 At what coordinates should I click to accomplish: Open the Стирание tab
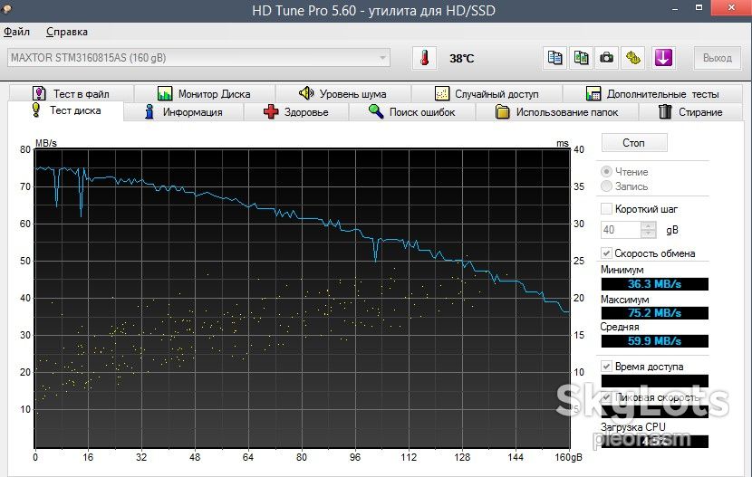click(x=690, y=112)
